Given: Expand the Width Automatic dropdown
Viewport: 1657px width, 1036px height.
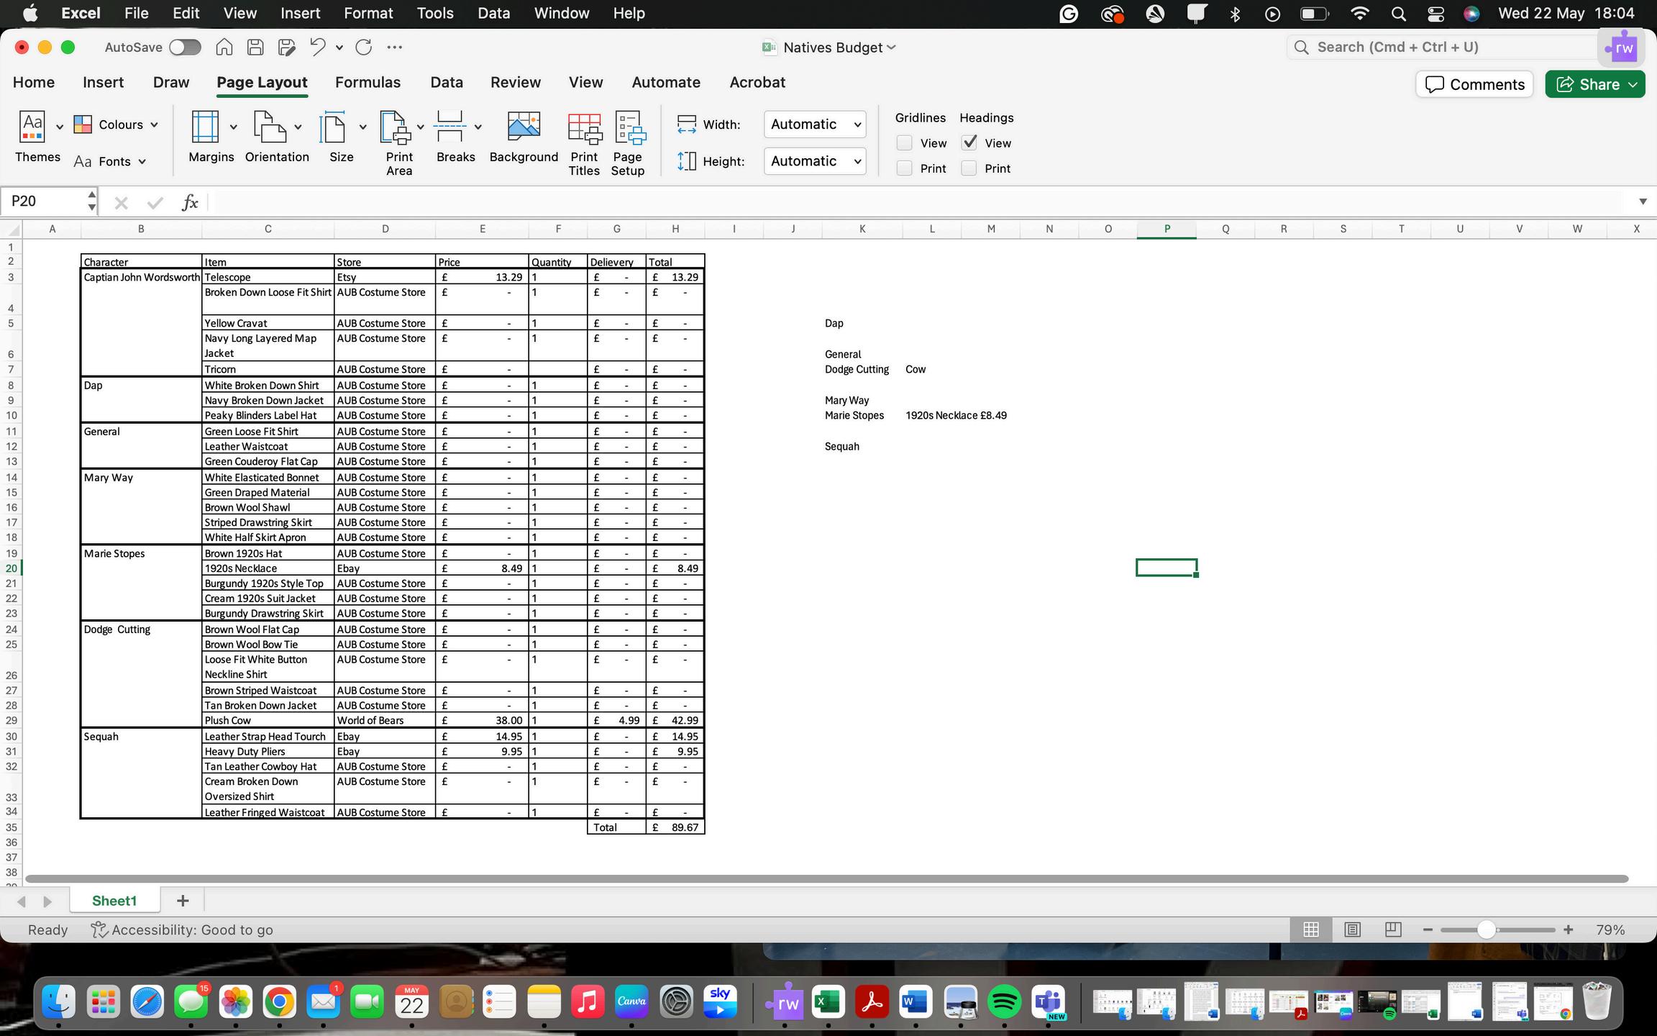Looking at the screenshot, I should click(814, 124).
